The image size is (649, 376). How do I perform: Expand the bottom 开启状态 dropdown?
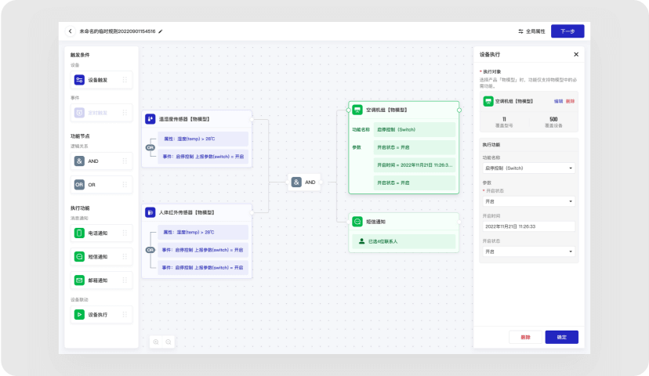click(x=528, y=251)
